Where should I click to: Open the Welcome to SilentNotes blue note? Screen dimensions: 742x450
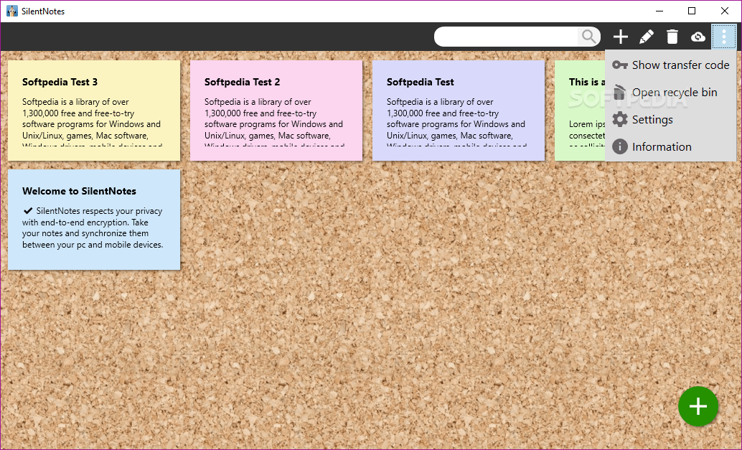point(94,220)
